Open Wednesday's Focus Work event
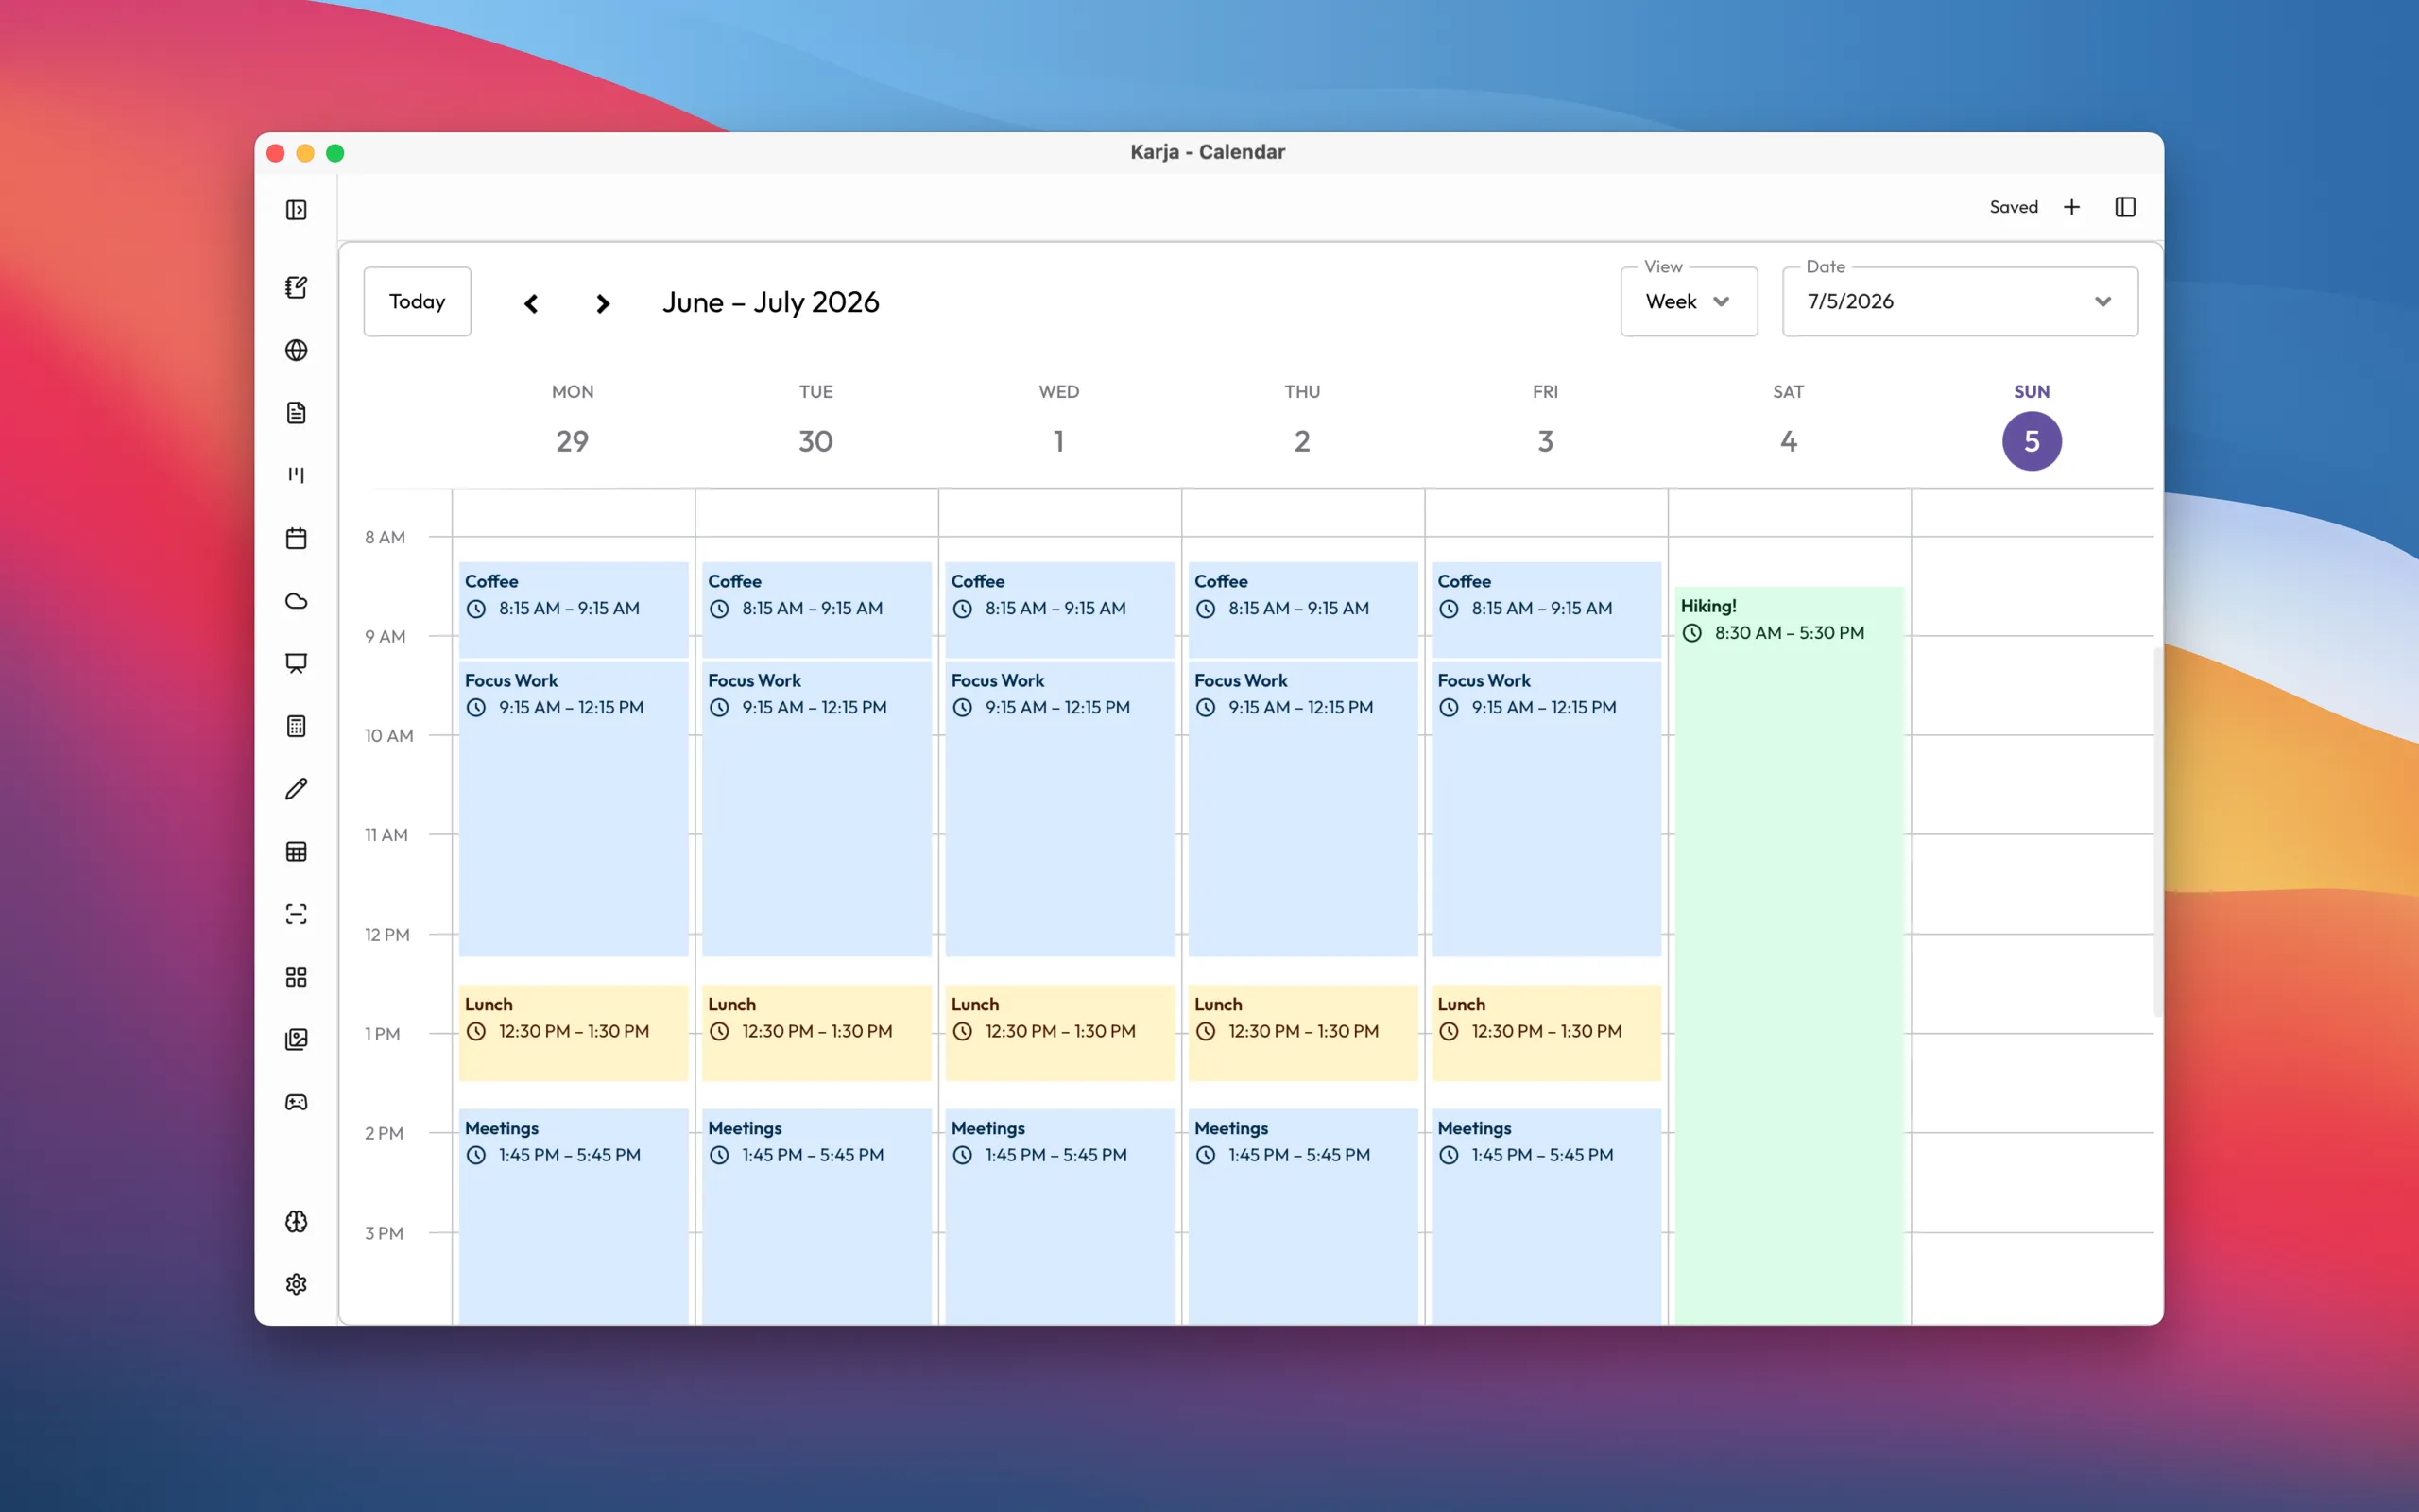The width and height of the screenshot is (2419, 1512). (x=1059, y=808)
